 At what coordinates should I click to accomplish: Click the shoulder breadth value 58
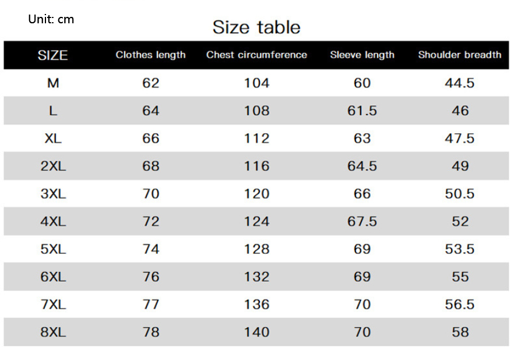(460, 332)
